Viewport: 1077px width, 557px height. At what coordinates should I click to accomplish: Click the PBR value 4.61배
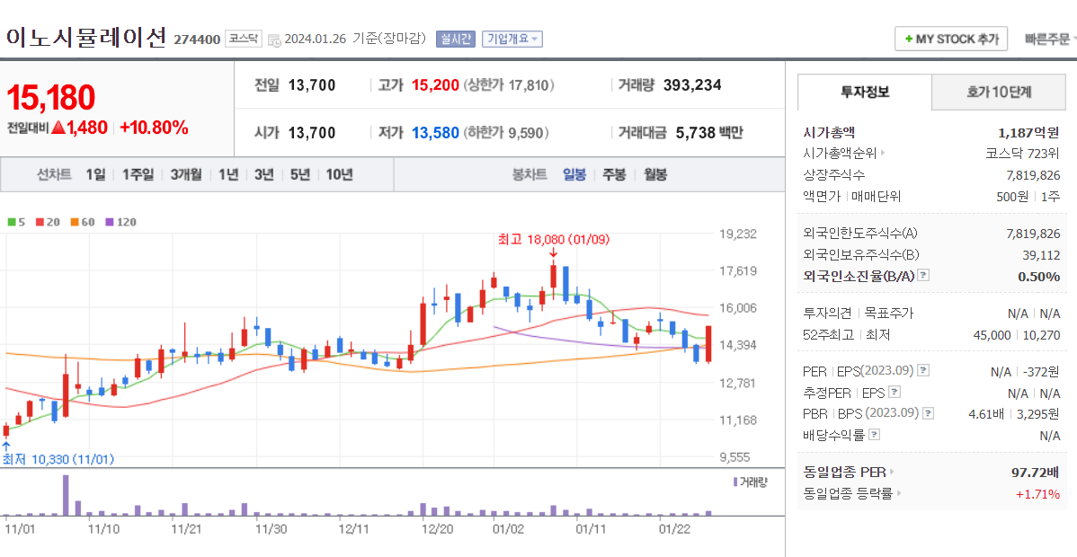click(x=985, y=413)
